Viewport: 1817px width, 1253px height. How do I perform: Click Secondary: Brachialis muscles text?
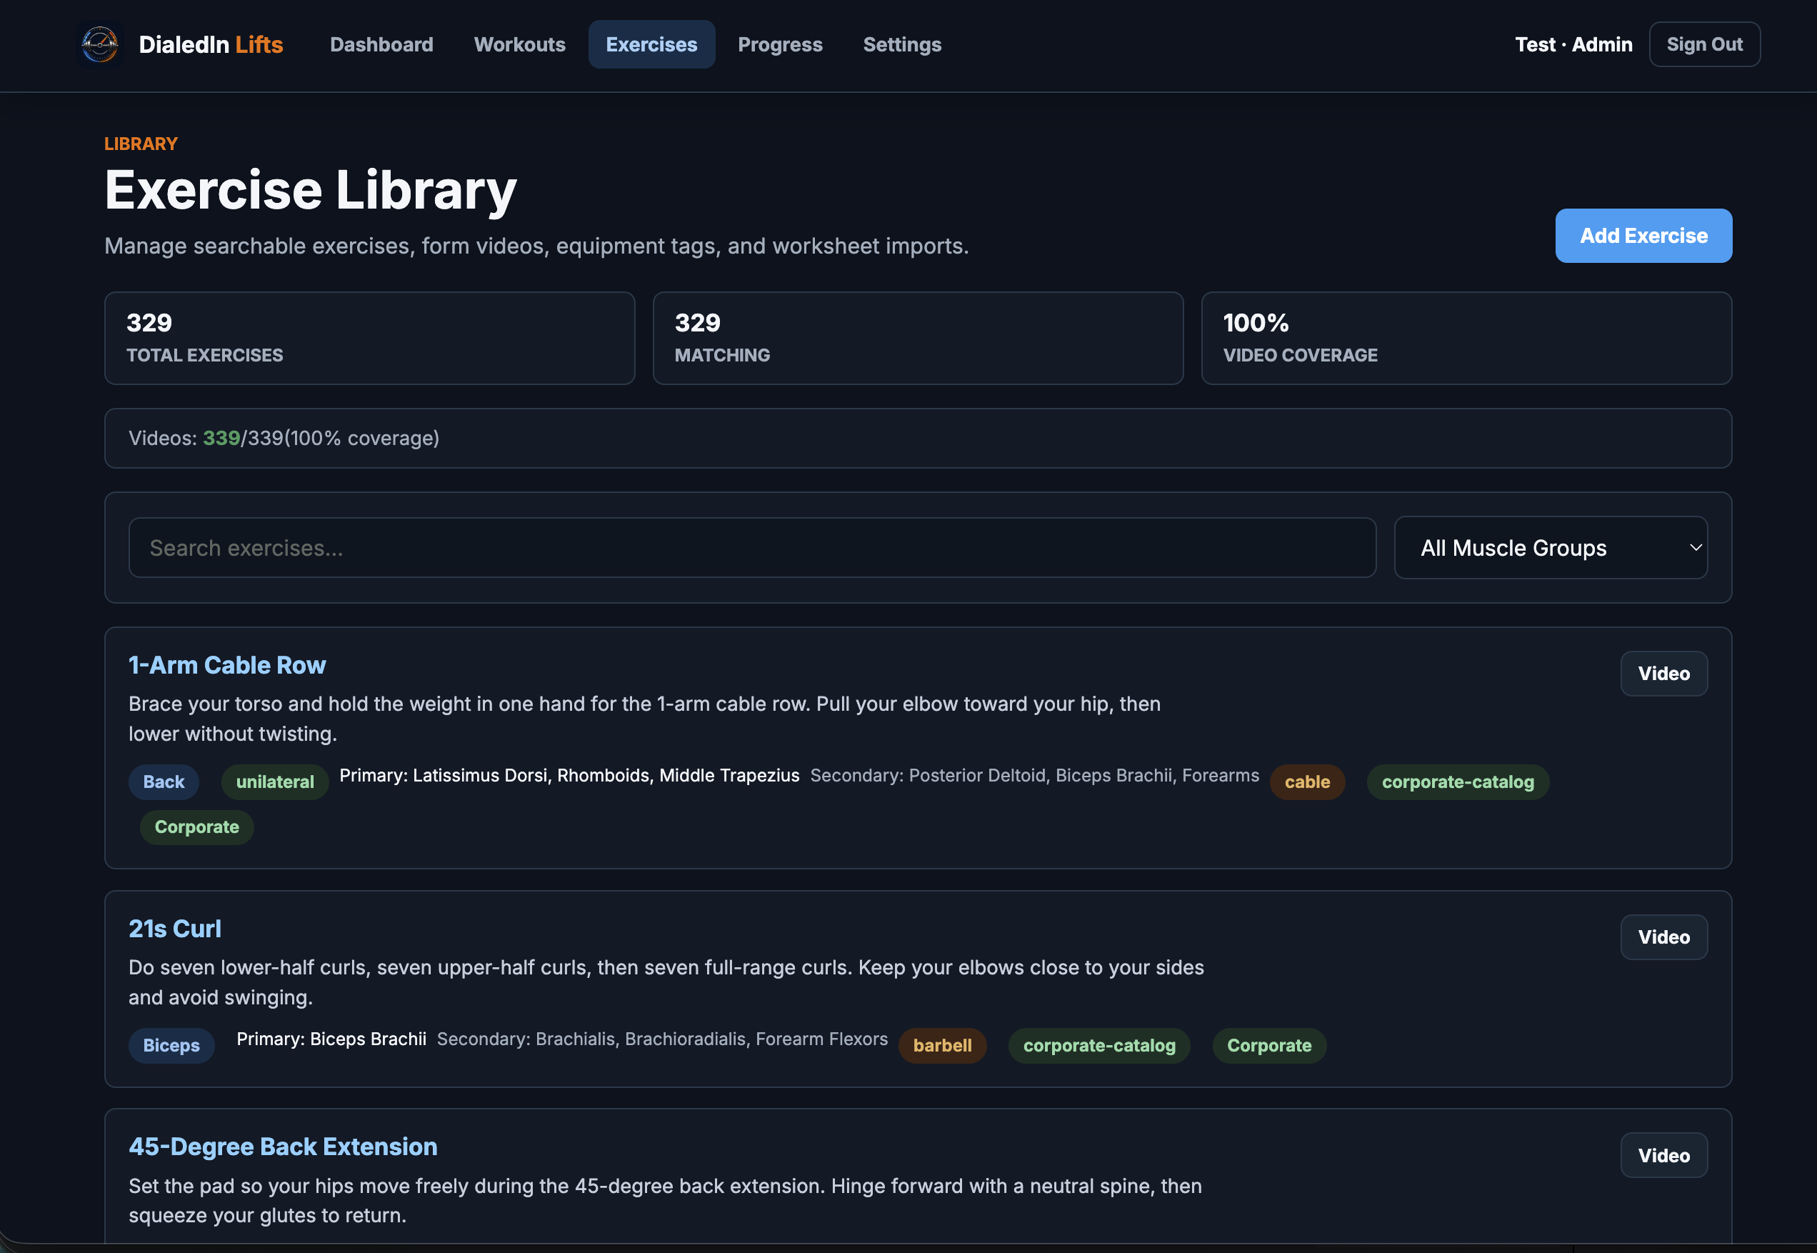point(662,1039)
